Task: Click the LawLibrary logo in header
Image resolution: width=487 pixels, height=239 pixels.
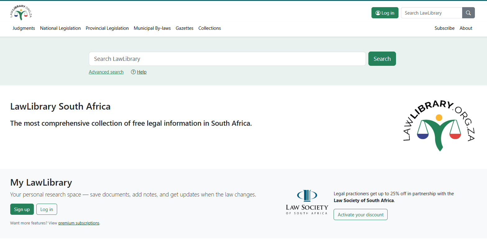Action: (21, 13)
